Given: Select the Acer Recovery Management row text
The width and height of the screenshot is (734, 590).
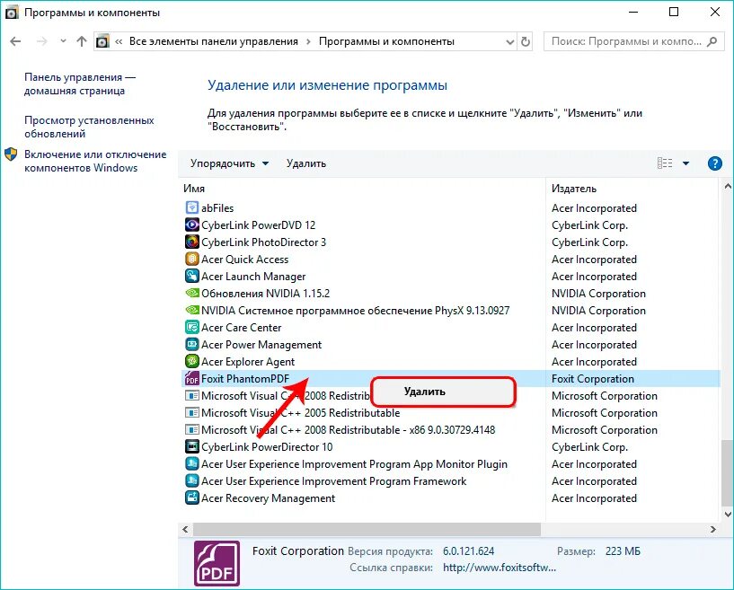Looking at the screenshot, I should point(269,498).
